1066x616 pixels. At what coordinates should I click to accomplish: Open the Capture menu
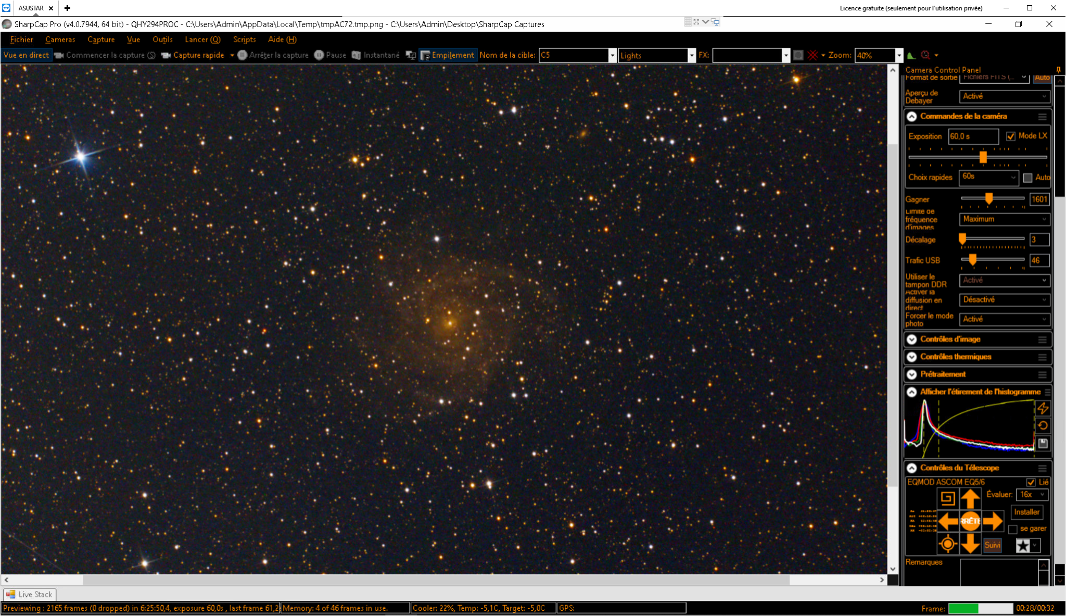(101, 40)
